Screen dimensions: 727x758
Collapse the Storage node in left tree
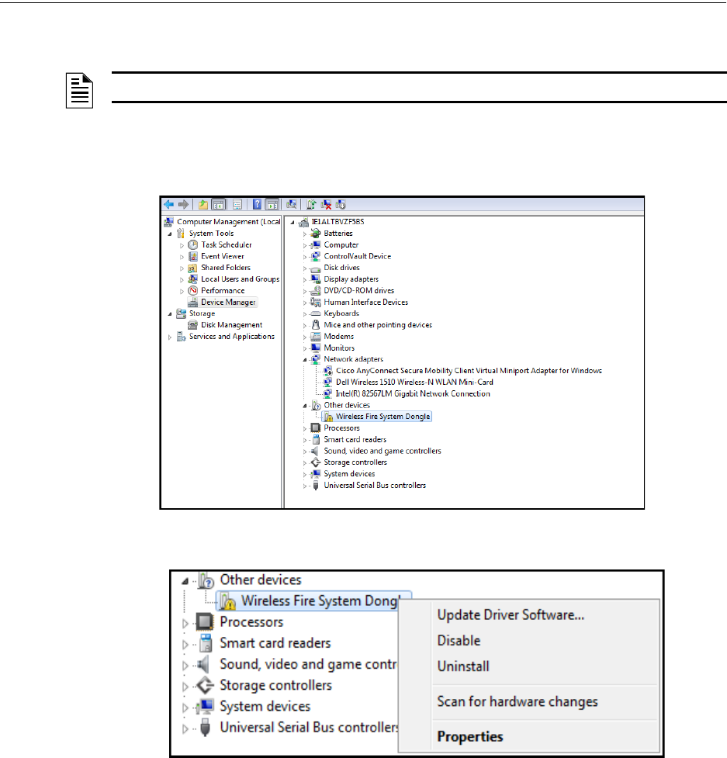[x=170, y=314]
